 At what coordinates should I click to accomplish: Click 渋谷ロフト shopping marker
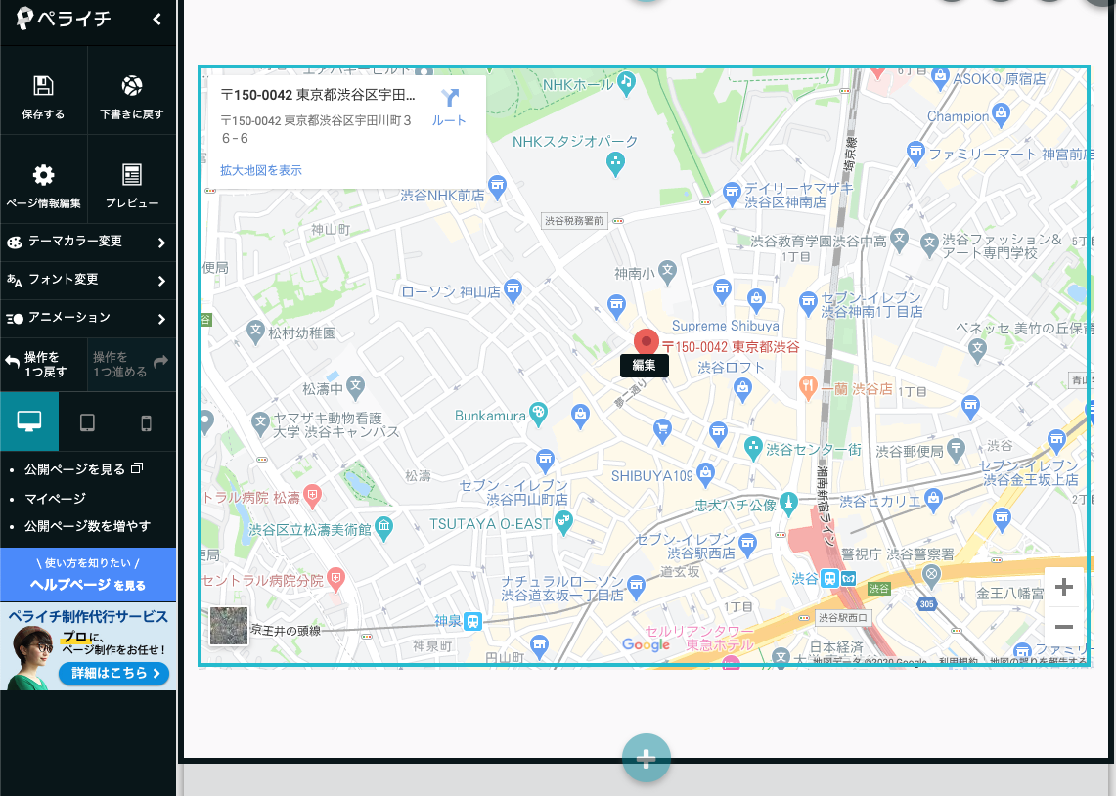(x=743, y=390)
